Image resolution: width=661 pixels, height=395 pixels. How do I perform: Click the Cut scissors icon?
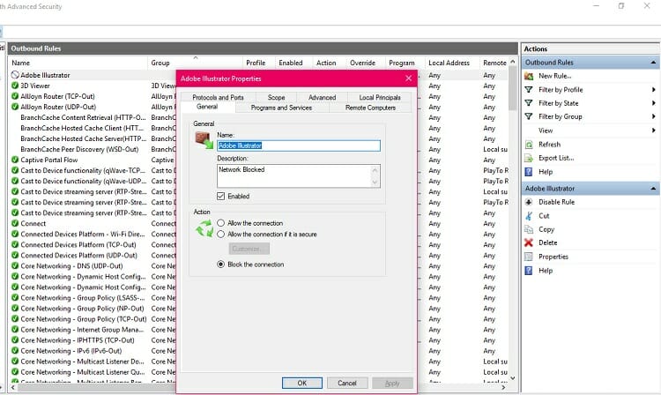[x=529, y=216]
